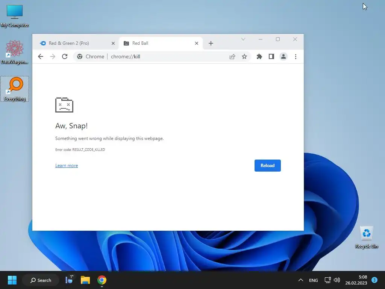Open the notification badge showing 3
Image resolution: width=385 pixels, height=289 pixels.
(374, 280)
